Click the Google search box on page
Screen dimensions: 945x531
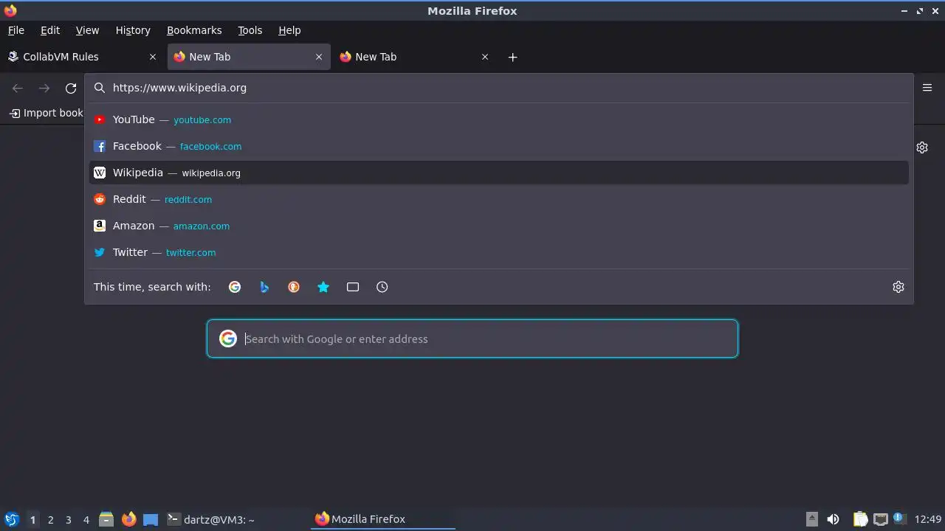[472, 339]
